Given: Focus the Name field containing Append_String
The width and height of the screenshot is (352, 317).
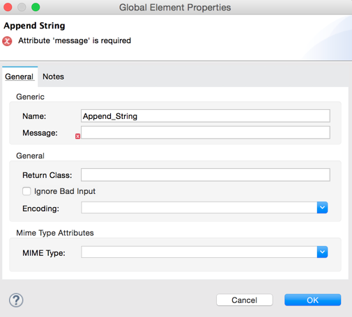Looking at the screenshot, I should coord(206,116).
